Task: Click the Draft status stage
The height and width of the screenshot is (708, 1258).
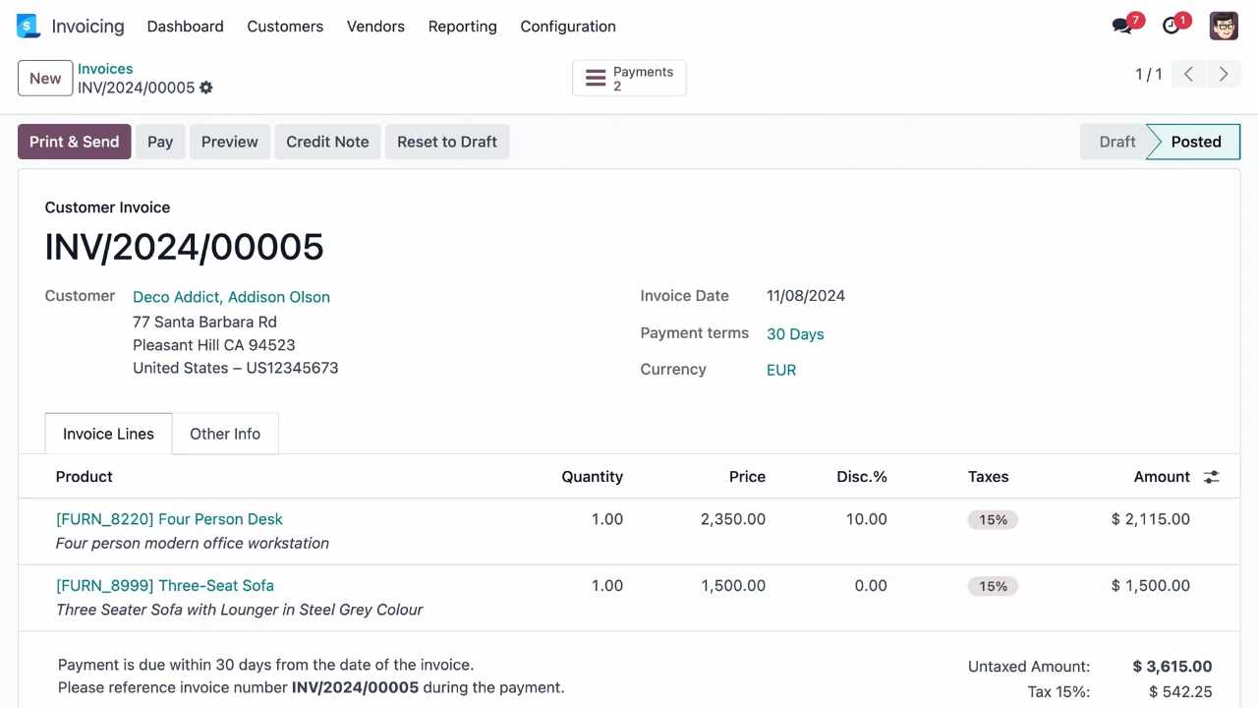Action: coord(1116,142)
